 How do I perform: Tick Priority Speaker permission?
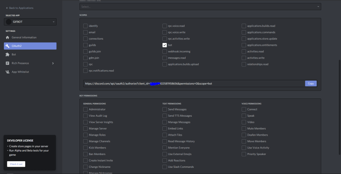[x=244, y=154]
